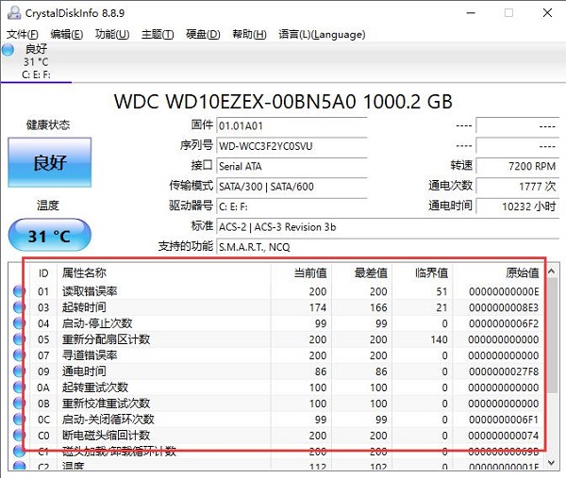Click status orb for row 0C 启动-关闭循环次数

(19, 420)
